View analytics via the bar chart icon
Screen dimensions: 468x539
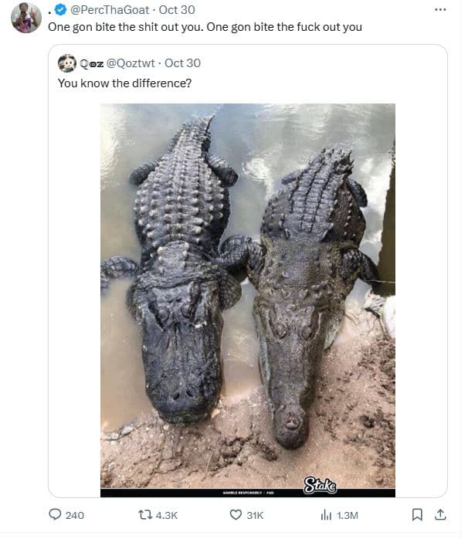(x=326, y=515)
